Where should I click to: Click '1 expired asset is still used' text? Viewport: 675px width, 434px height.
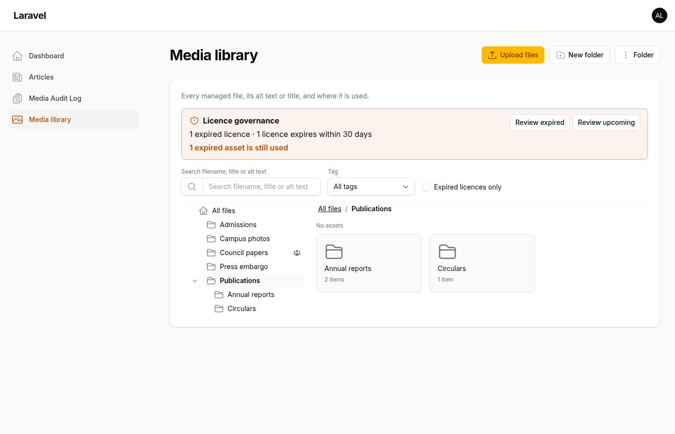pos(239,148)
